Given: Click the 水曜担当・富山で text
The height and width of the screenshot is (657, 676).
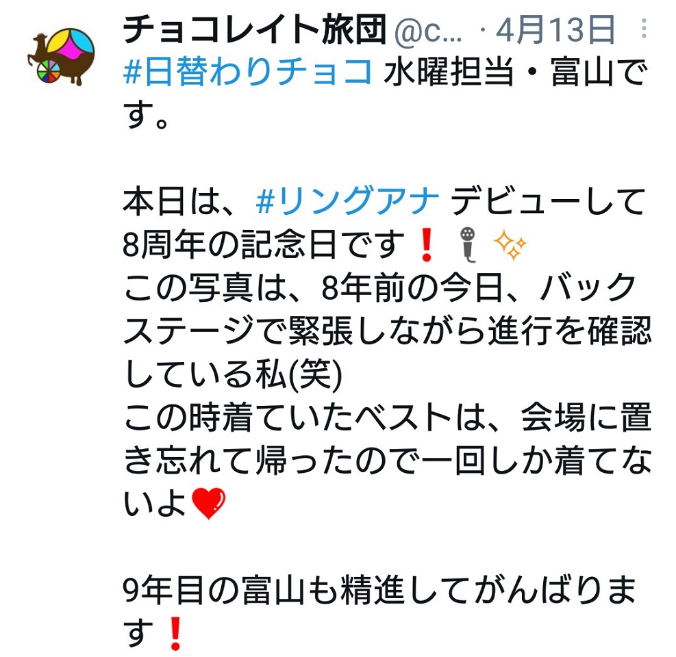Looking at the screenshot, I should point(516,72).
